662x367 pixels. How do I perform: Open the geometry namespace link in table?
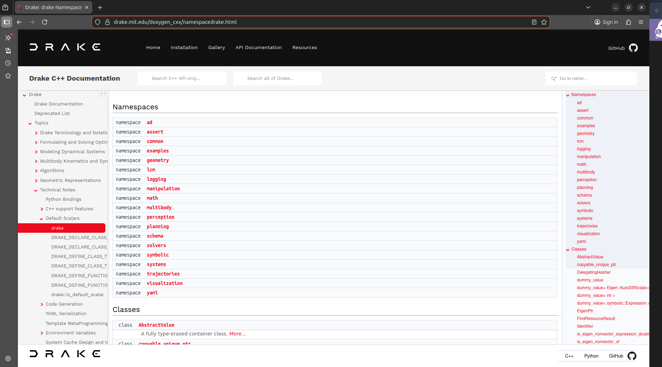[x=158, y=160]
